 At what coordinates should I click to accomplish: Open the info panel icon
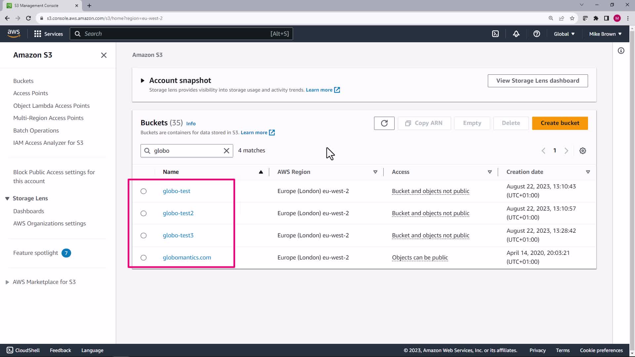[621, 51]
